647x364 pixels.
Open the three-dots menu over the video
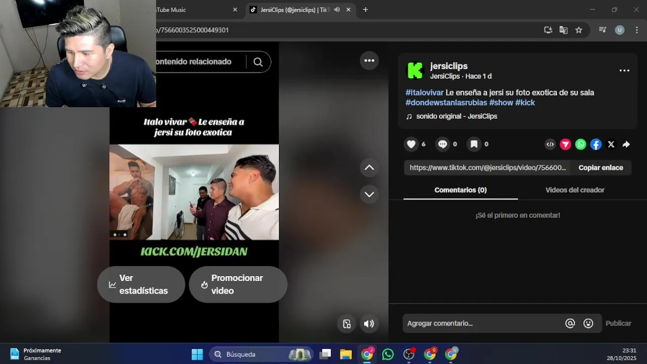369,61
